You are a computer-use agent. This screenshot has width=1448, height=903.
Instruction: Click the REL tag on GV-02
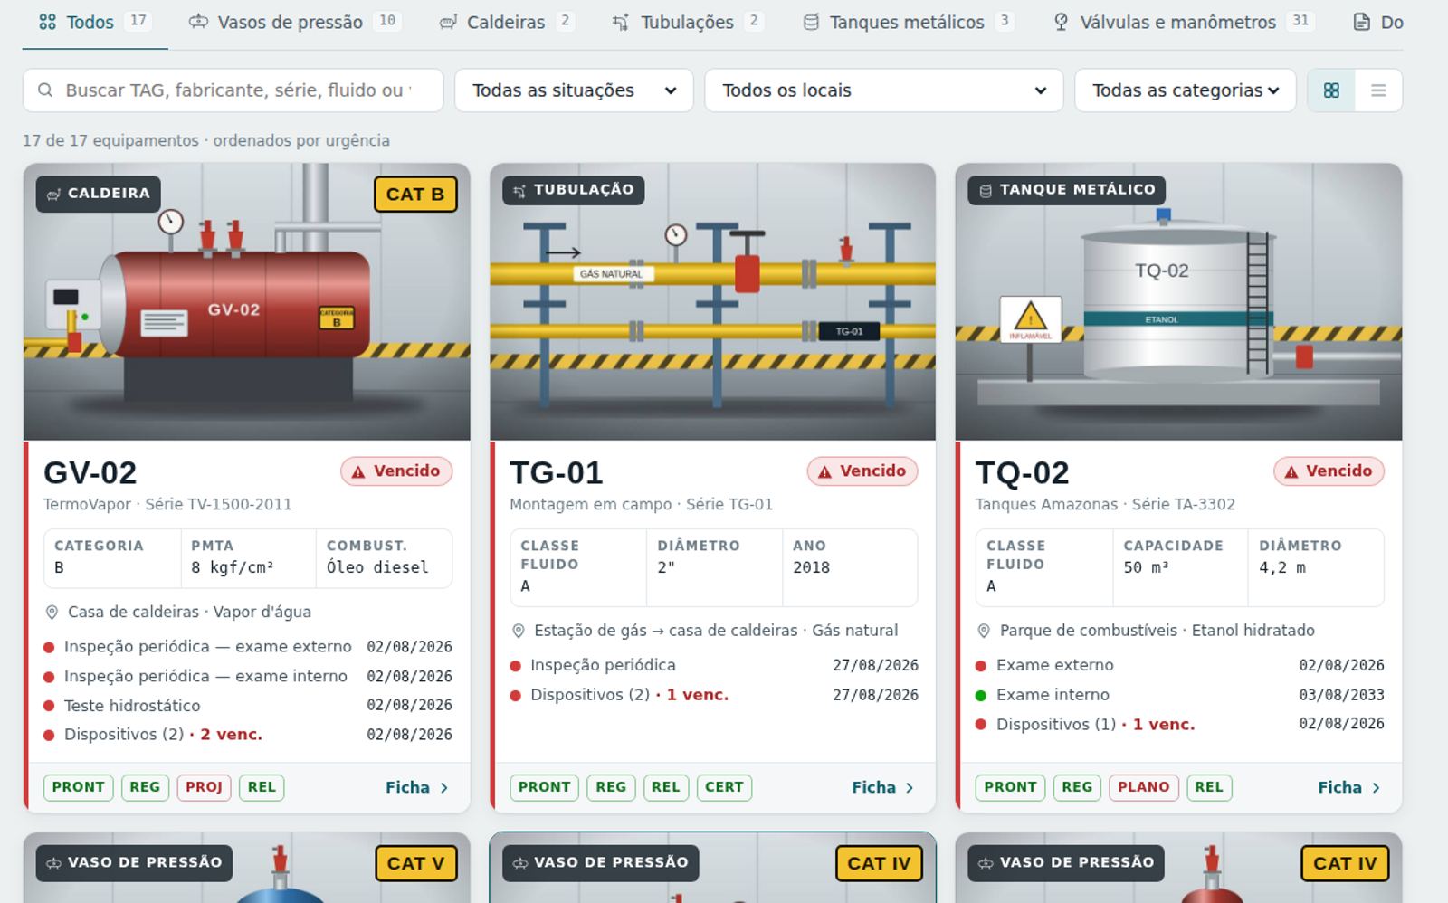262,788
